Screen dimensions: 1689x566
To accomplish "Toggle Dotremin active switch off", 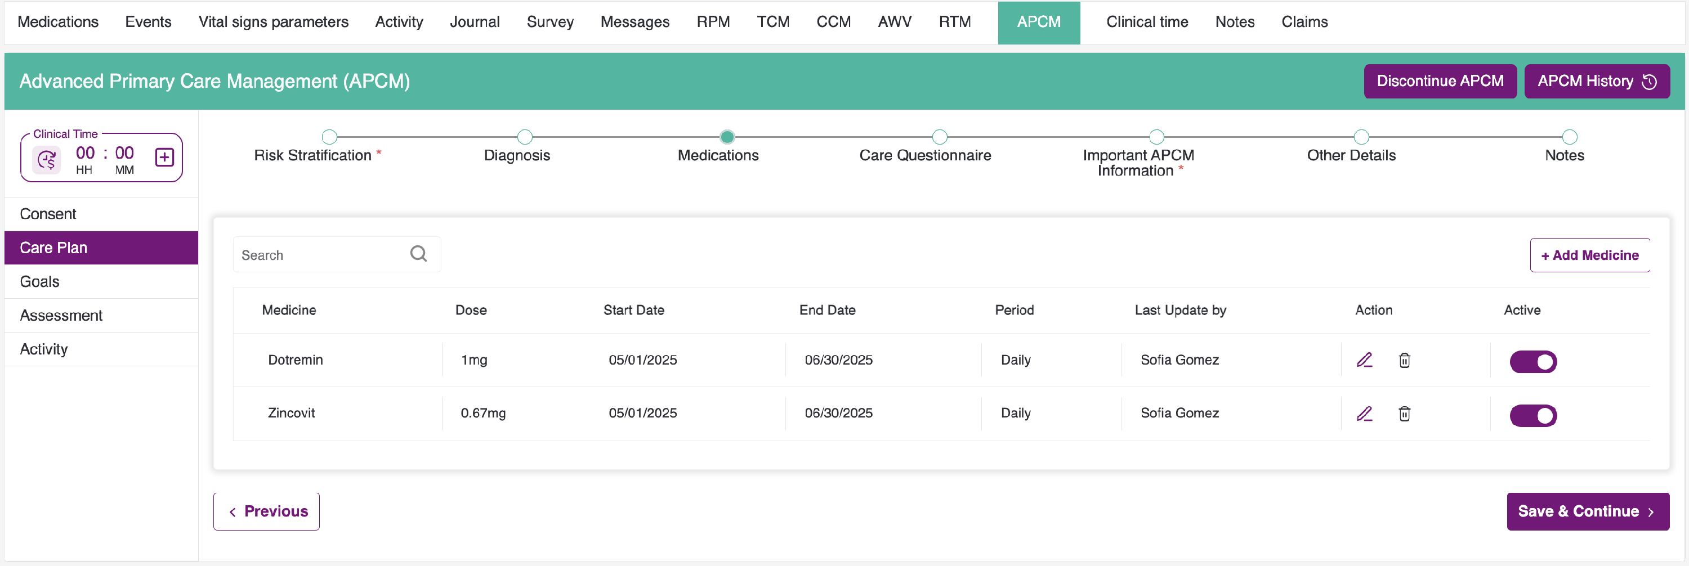I will [x=1533, y=362].
